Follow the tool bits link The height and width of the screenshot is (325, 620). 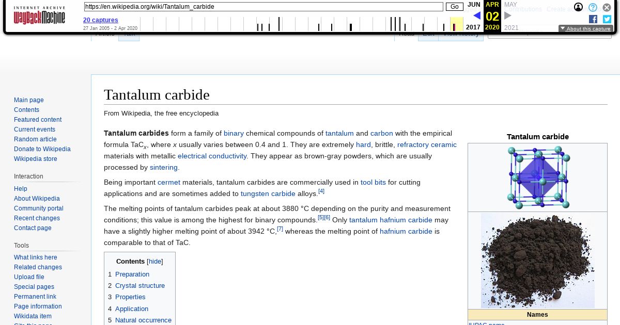click(373, 182)
